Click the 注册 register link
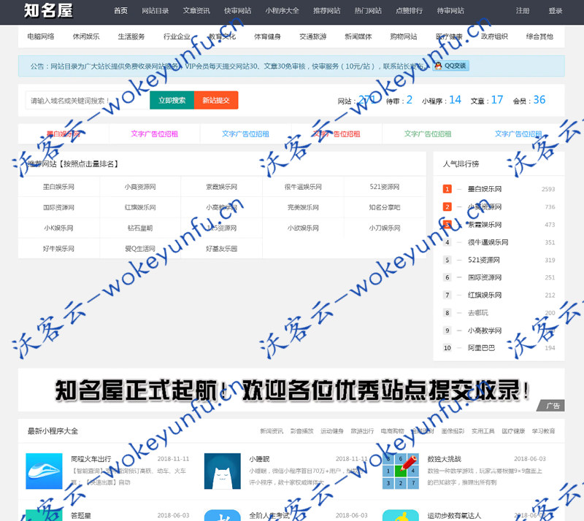584x521 pixels. 523,11
